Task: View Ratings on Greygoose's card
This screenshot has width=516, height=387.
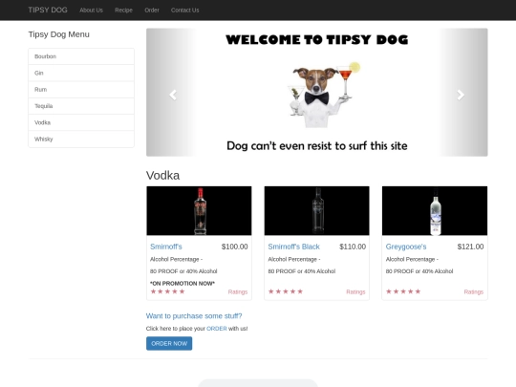Action: tap(474, 291)
